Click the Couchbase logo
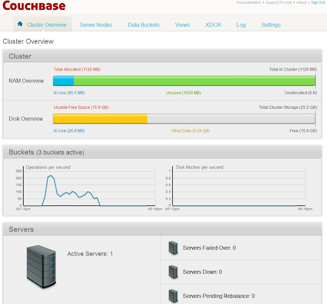Viewport: 327px width, 304px height. click(x=34, y=6)
